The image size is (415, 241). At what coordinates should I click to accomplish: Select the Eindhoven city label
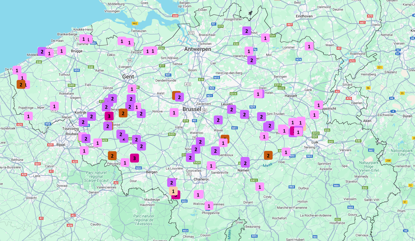pyautogui.click(x=304, y=16)
